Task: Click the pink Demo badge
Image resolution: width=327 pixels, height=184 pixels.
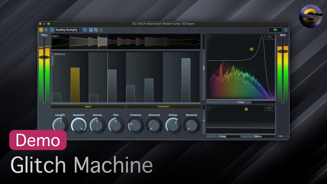Action: point(38,140)
